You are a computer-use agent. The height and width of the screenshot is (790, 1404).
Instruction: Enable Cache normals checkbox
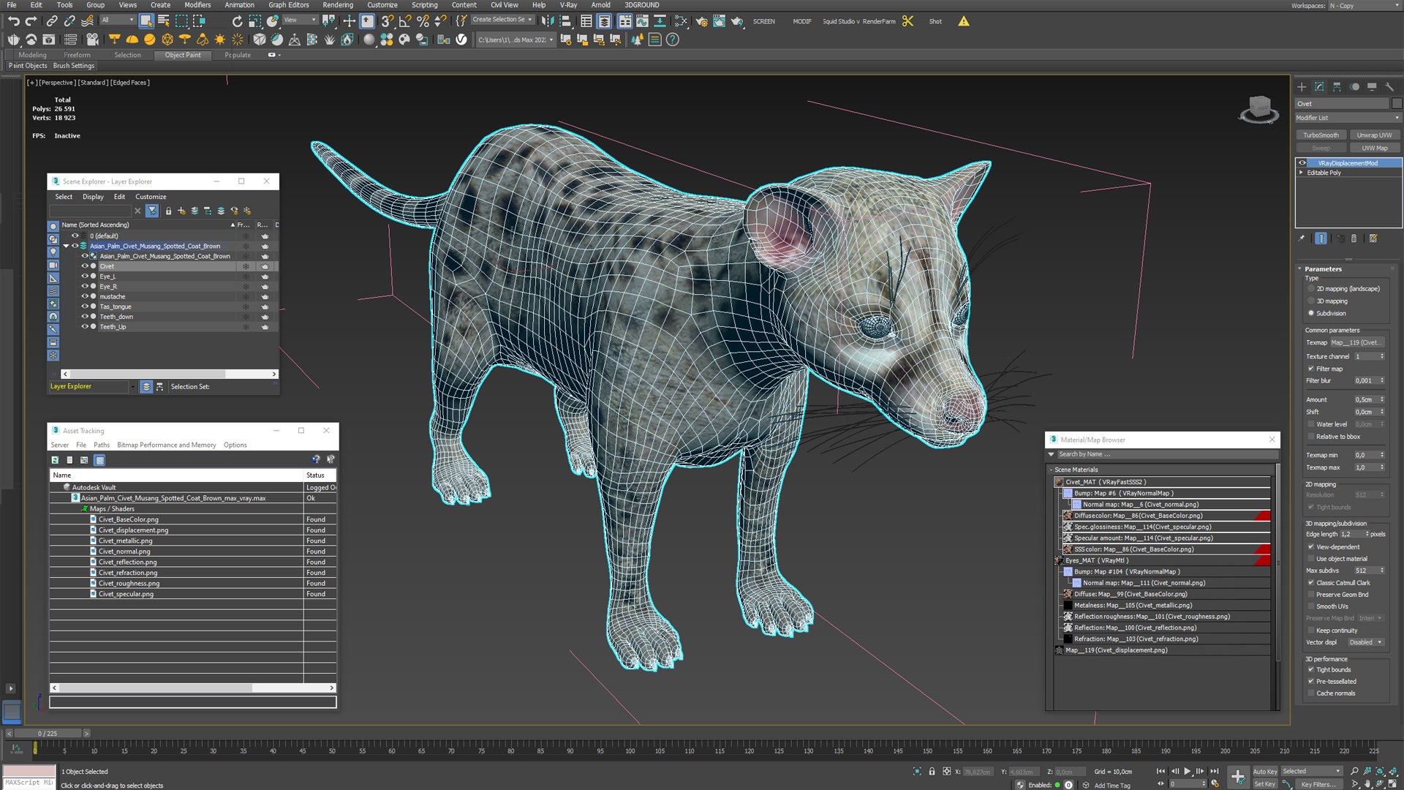pyautogui.click(x=1311, y=693)
